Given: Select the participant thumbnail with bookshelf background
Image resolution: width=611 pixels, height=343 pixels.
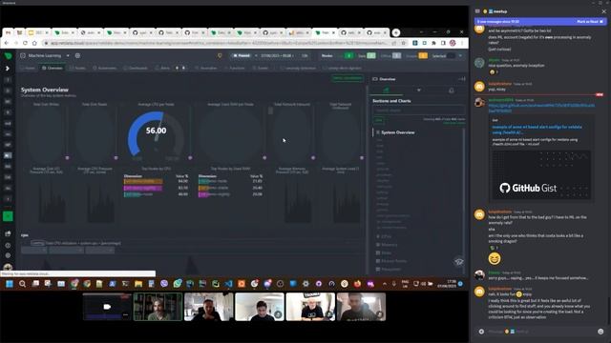Looking at the screenshot, I should pyautogui.click(x=158, y=307).
